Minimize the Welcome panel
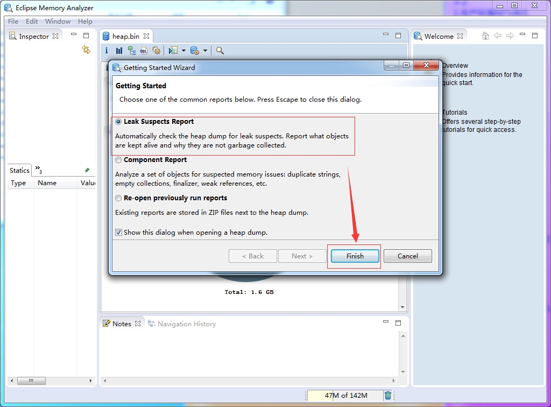This screenshot has width=551, height=407. coord(522,34)
